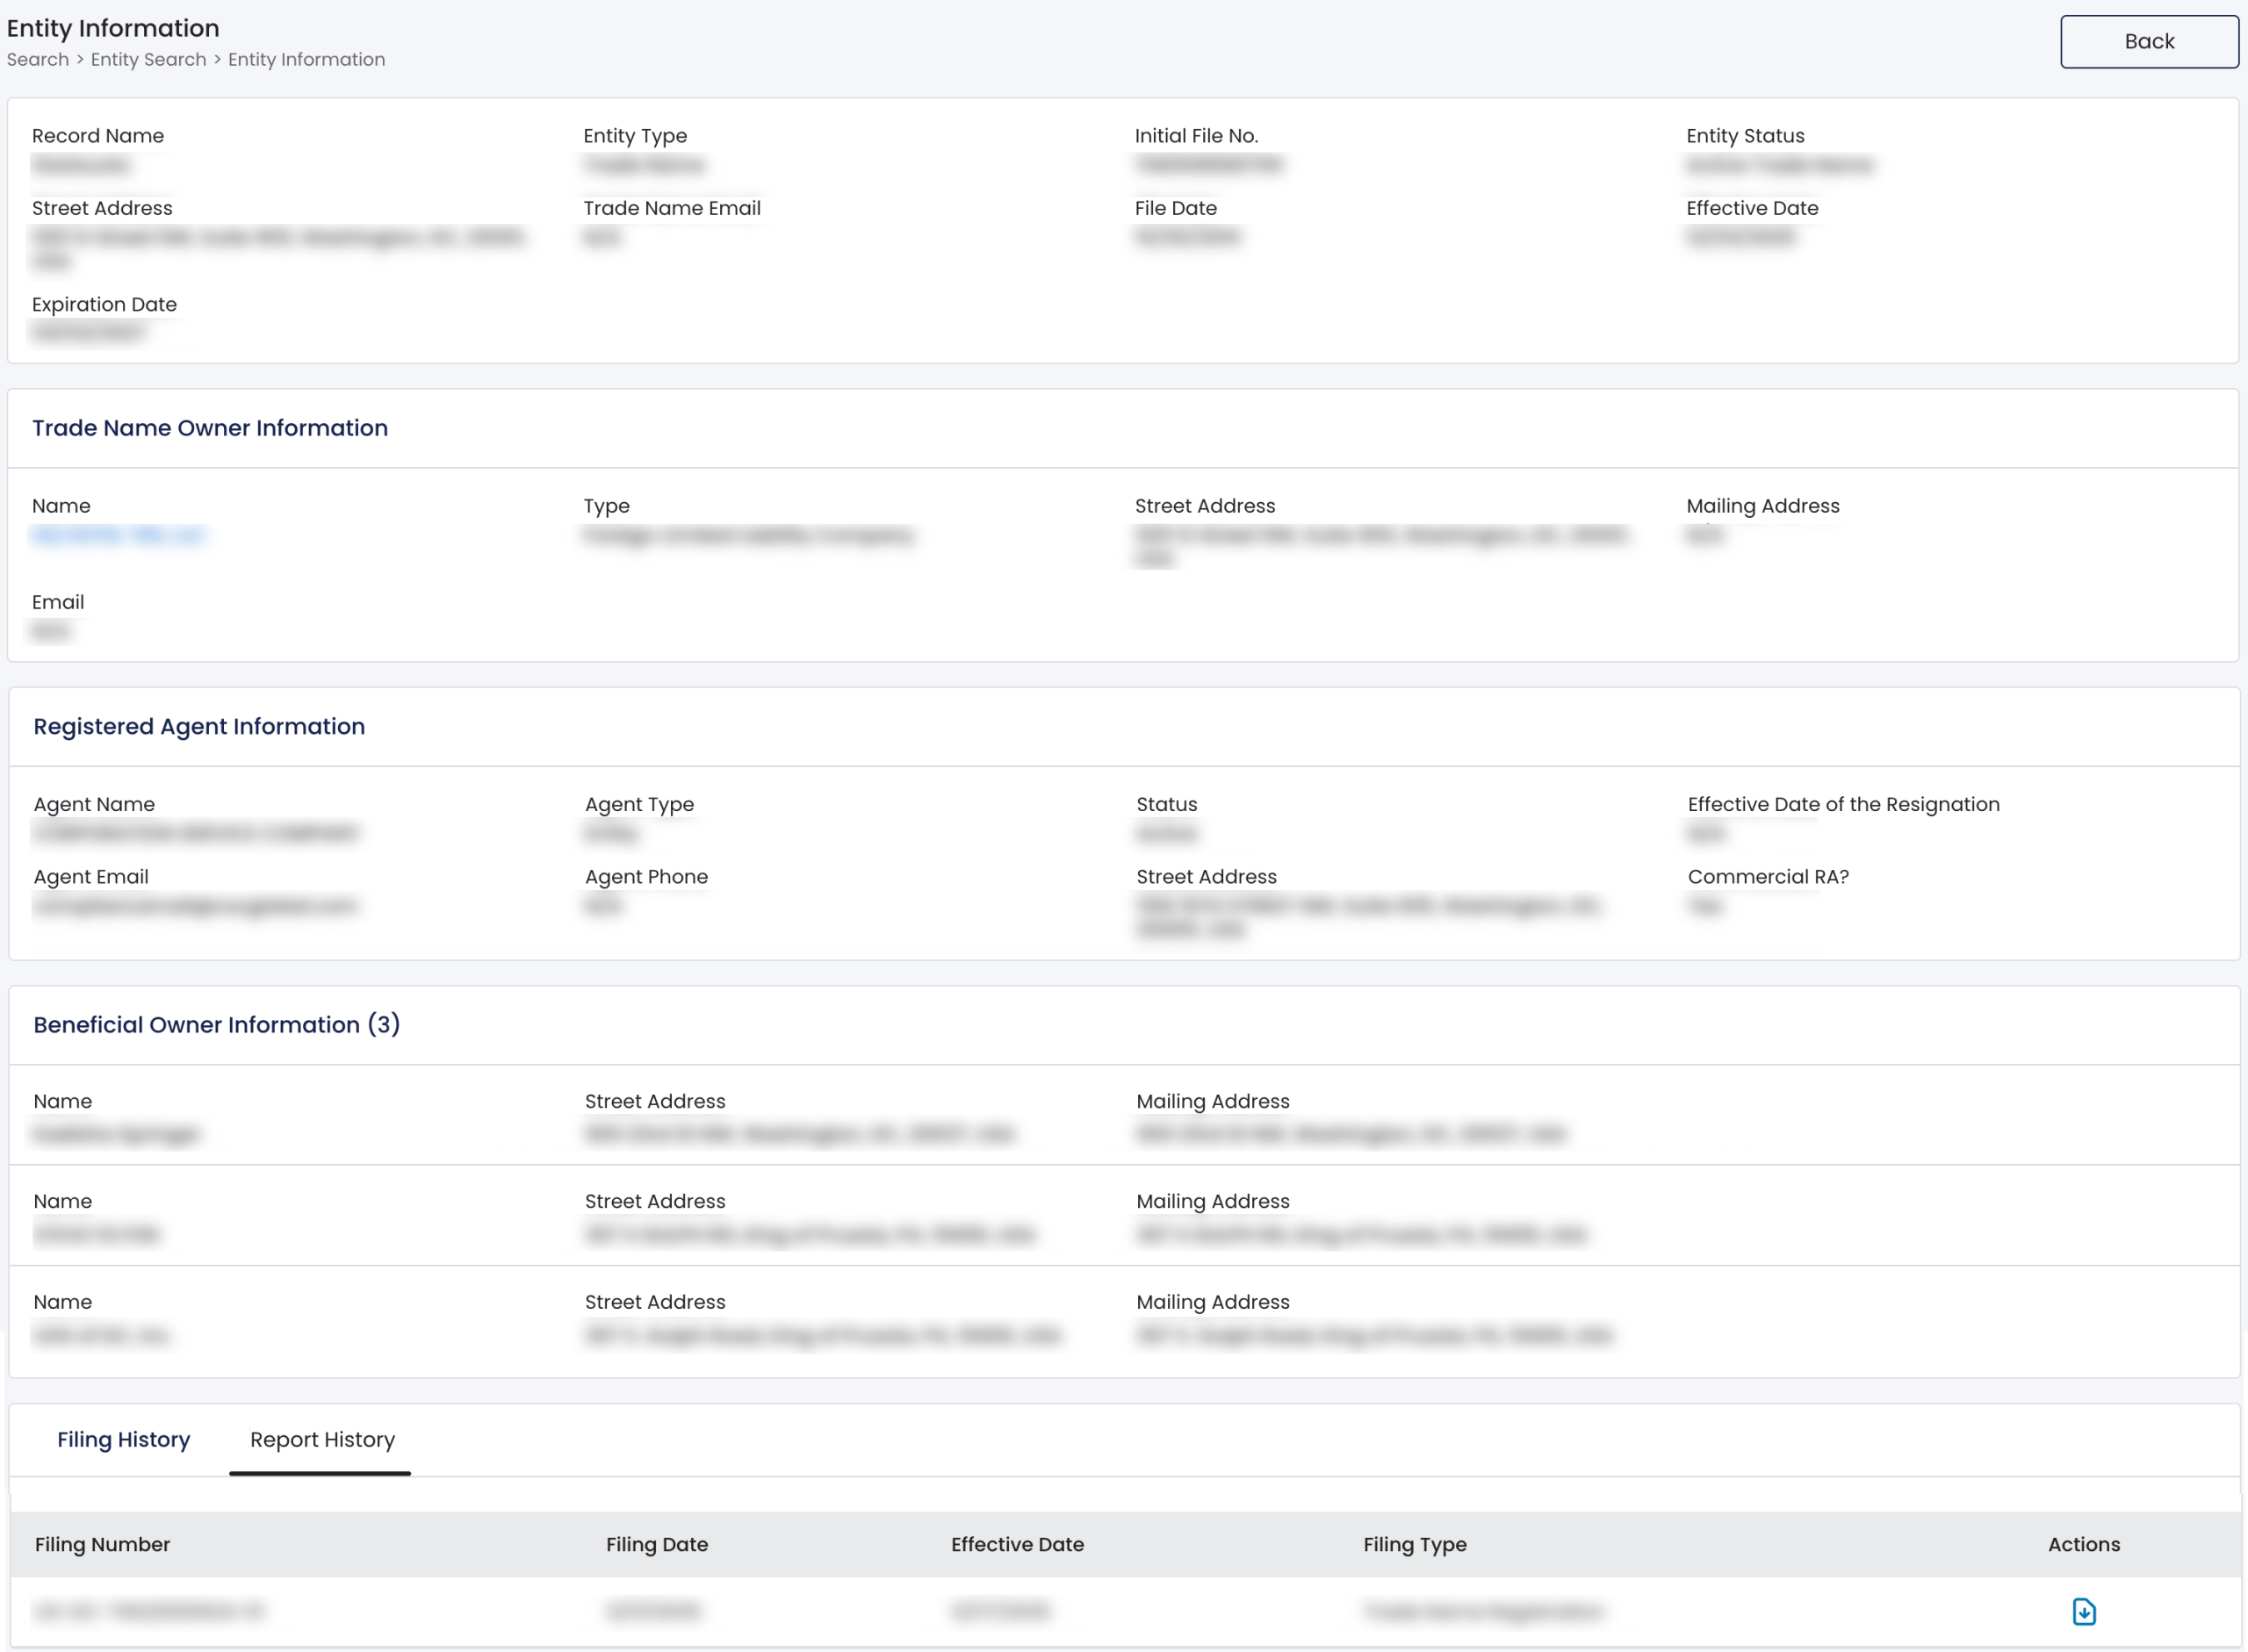The height and width of the screenshot is (1652, 2248).
Task: Go to Entity Search breadcrumb
Action: tap(148, 59)
